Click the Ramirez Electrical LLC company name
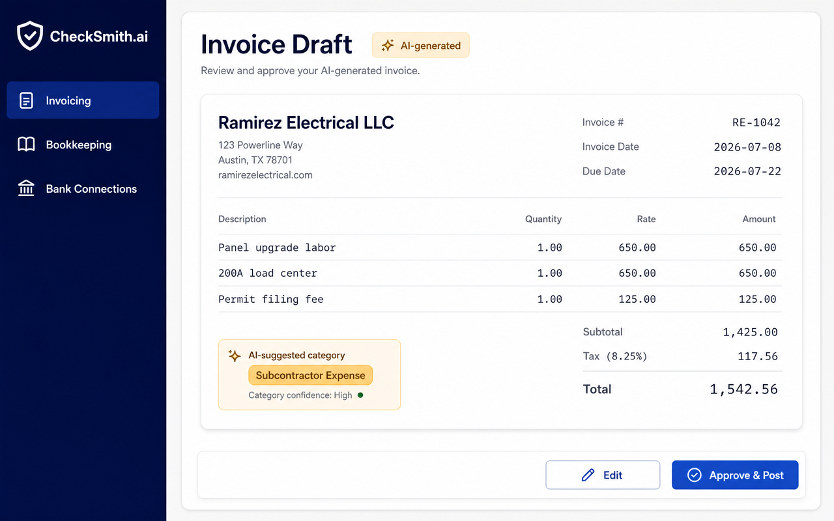 (306, 122)
